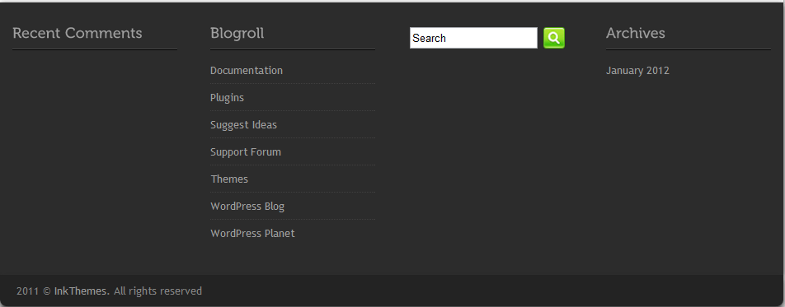Open the January 2012 archive

pos(637,71)
